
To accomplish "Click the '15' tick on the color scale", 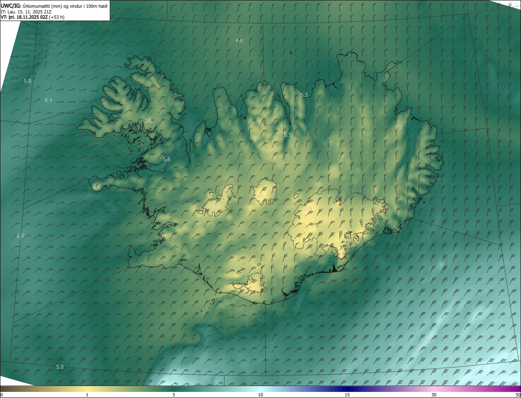I will 347,395.
